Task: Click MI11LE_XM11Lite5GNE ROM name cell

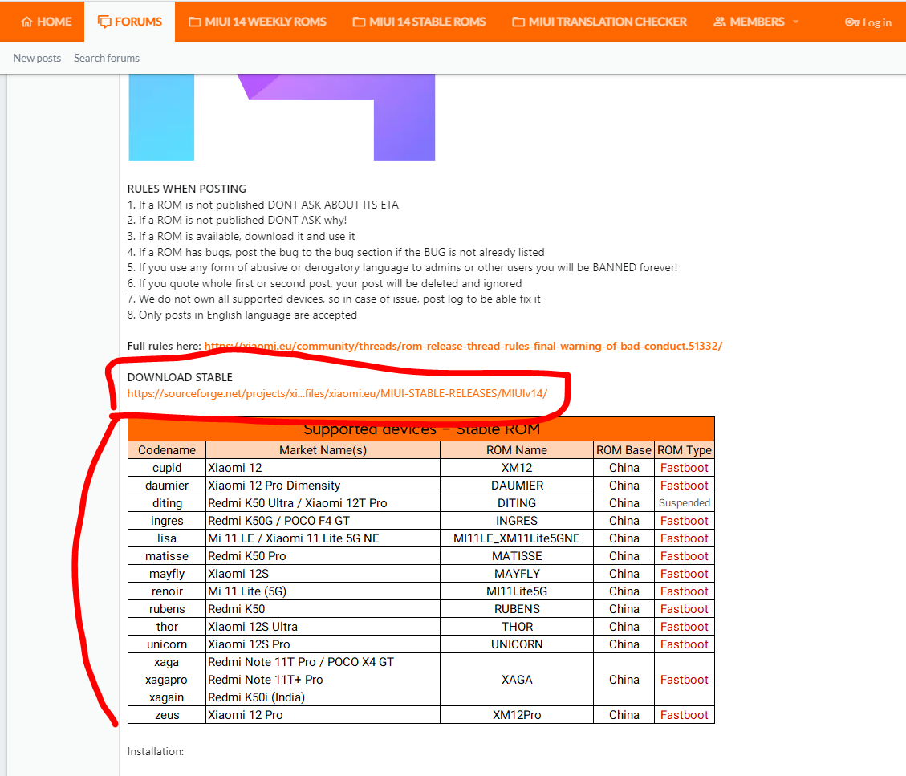Action: [x=517, y=538]
